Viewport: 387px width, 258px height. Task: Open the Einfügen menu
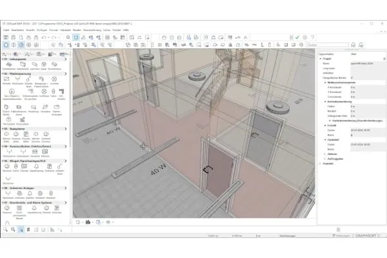click(x=42, y=30)
